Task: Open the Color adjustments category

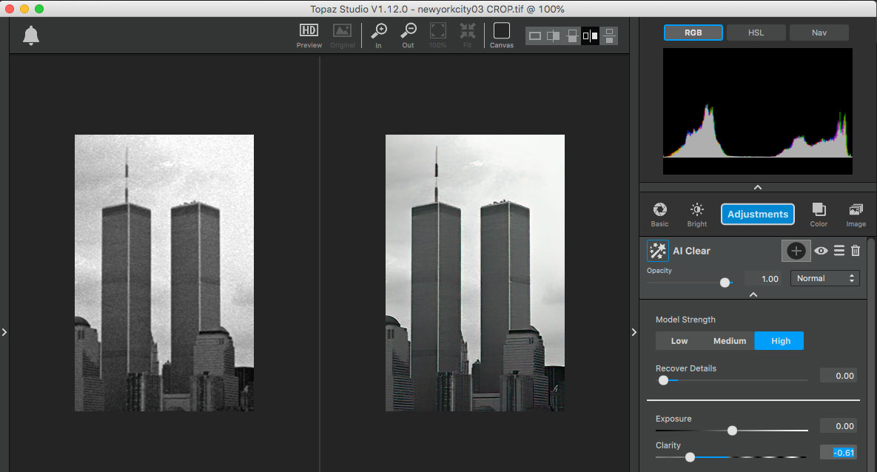Action: (x=819, y=215)
